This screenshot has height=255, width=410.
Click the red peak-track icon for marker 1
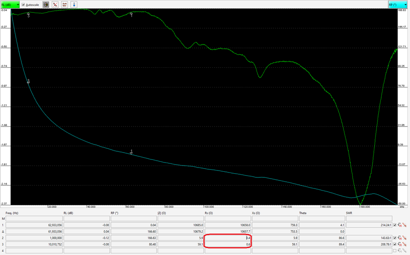point(405,225)
